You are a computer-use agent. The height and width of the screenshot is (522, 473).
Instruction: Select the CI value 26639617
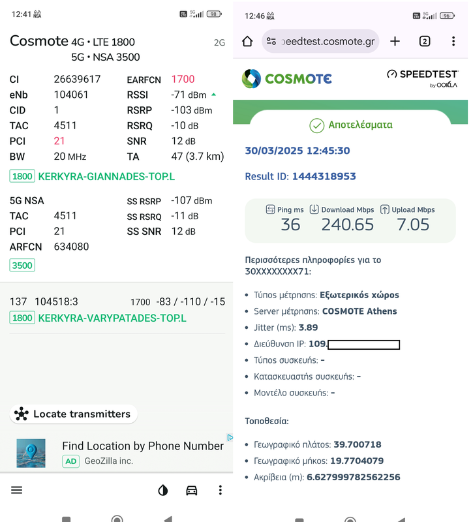[77, 79]
